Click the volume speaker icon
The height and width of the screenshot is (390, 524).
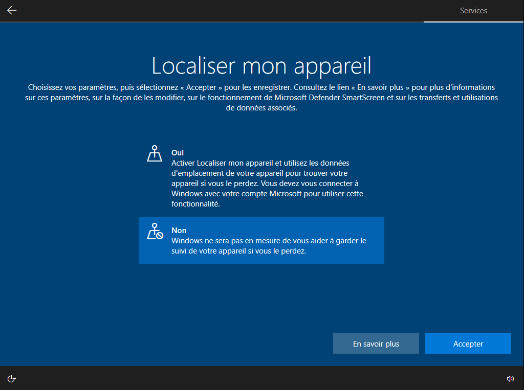(x=510, y=379)
